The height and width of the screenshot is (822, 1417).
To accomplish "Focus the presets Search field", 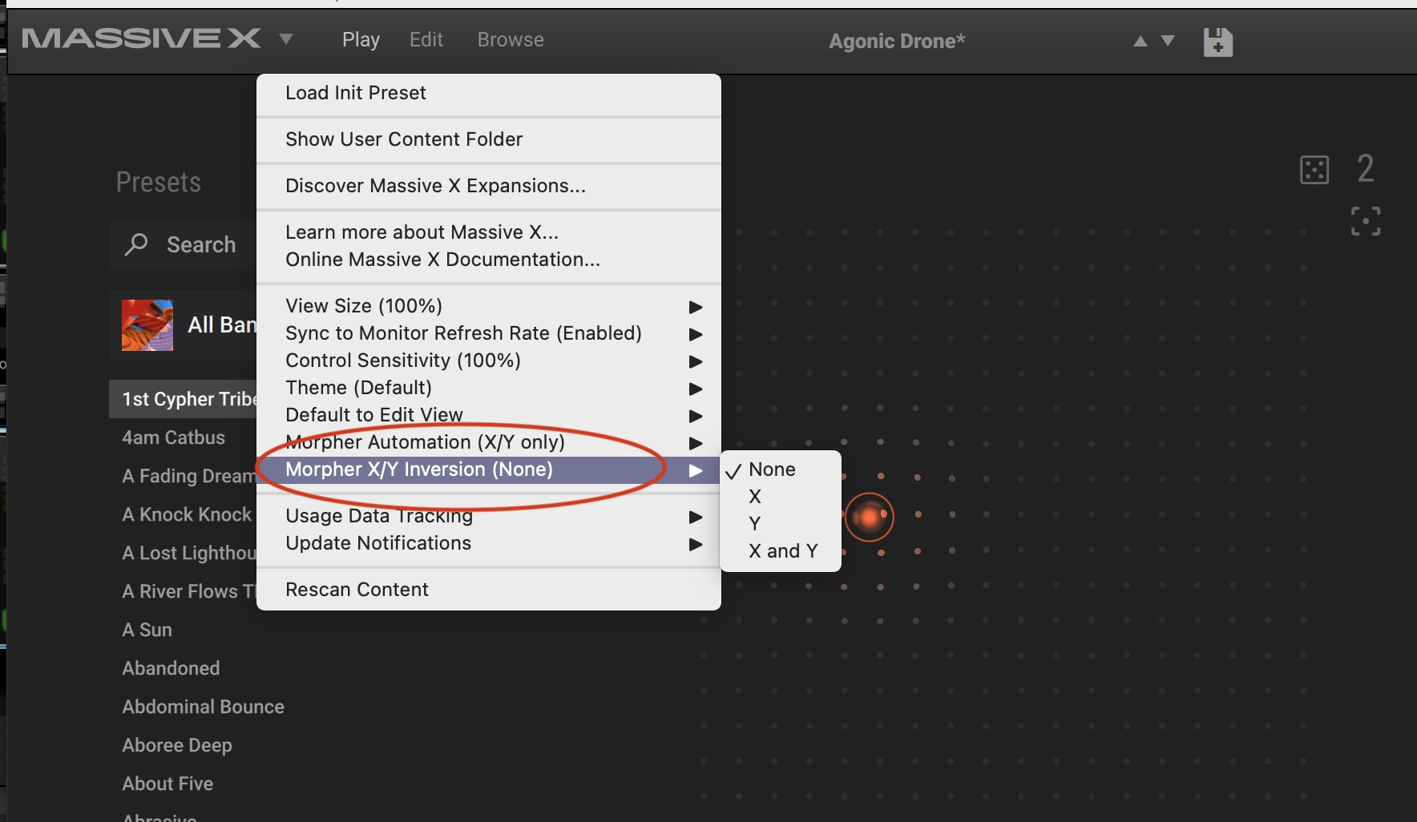I will [184, 244].
